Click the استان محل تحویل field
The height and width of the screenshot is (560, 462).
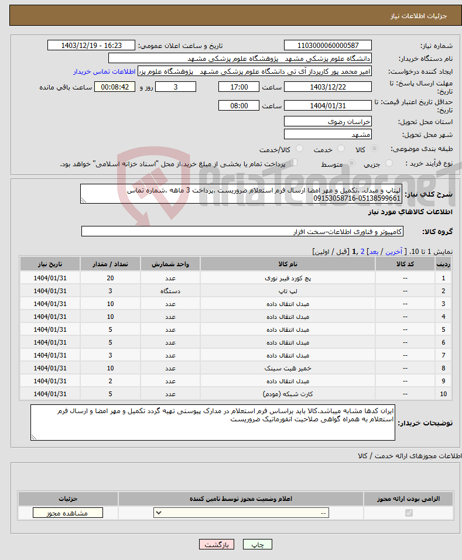point(328,122)
